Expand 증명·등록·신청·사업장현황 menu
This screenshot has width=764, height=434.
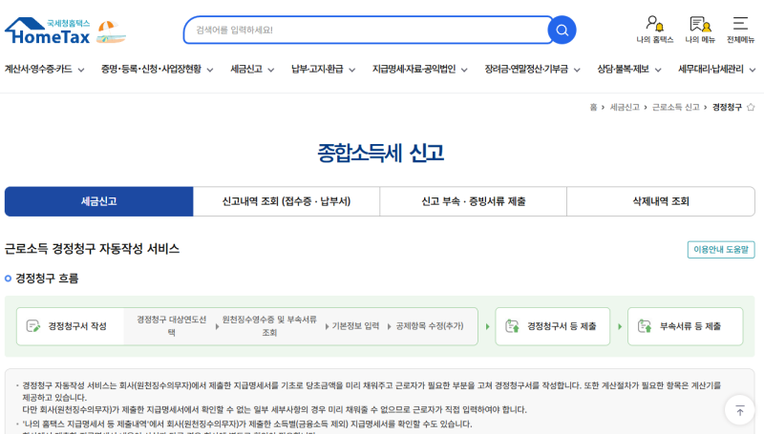(x=157, y=70)
